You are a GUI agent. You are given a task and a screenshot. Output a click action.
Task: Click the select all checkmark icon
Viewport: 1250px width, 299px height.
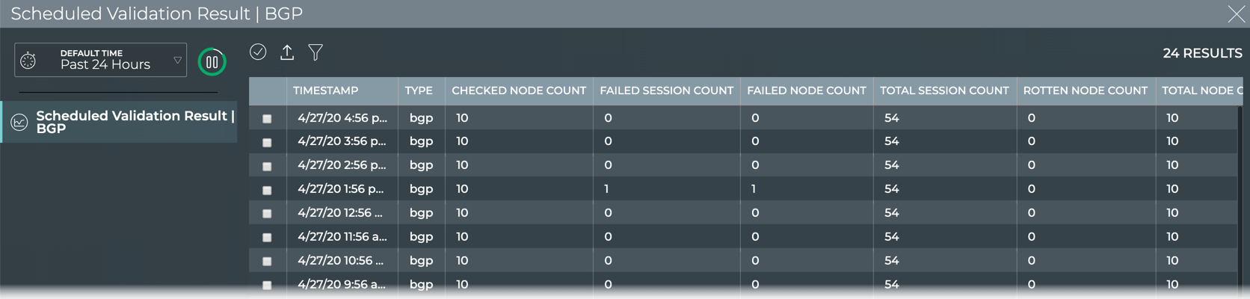pos(258,52)
